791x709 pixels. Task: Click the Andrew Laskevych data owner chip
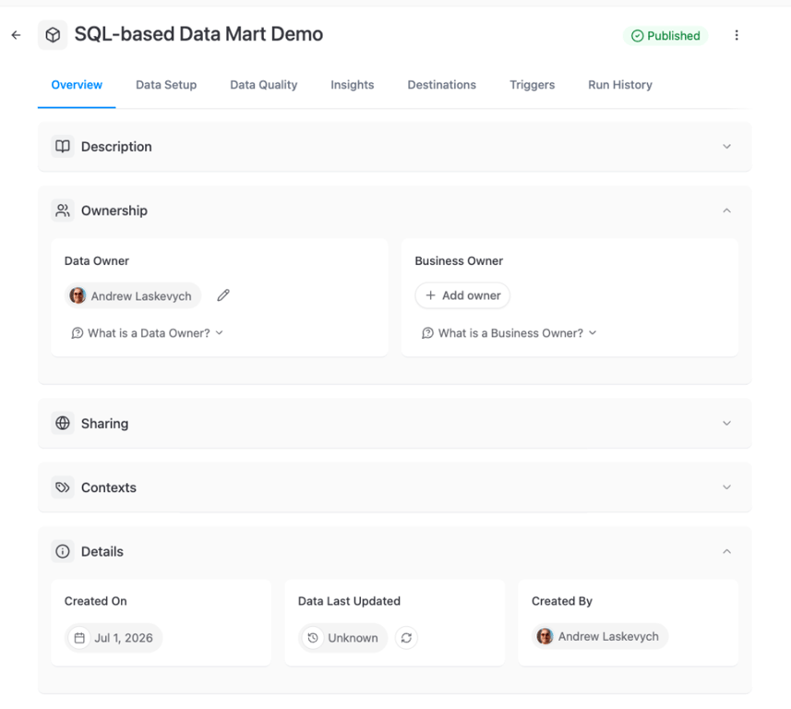133,295
